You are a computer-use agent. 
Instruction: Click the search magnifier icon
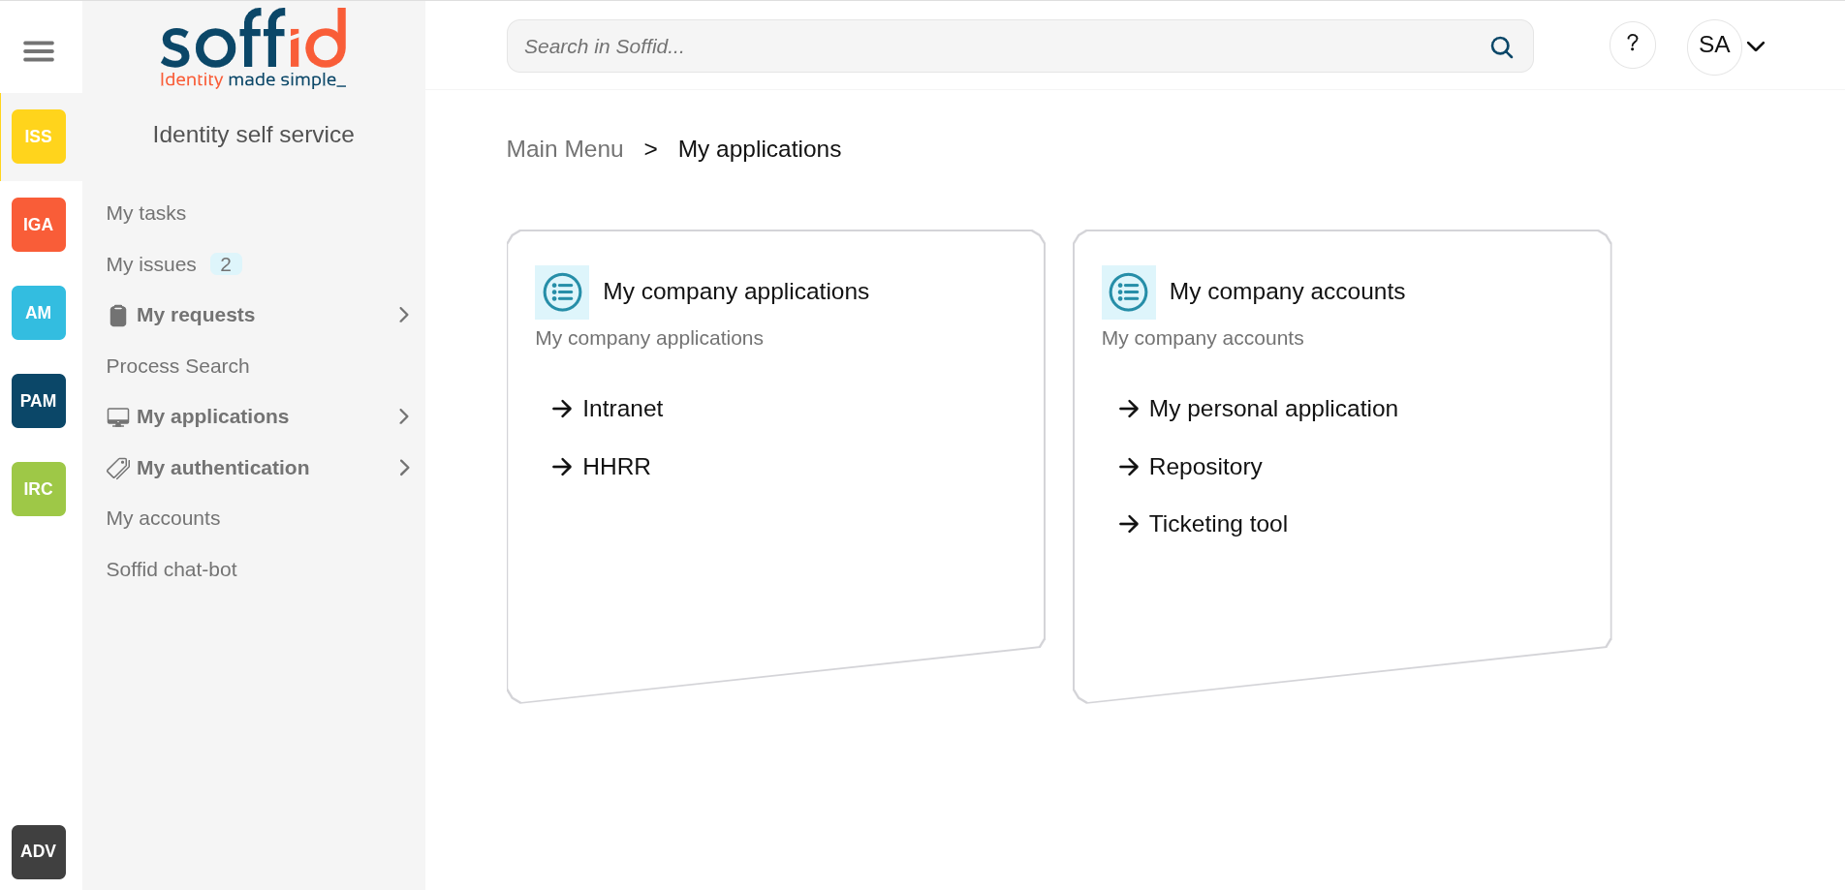tap(1501, 47)
